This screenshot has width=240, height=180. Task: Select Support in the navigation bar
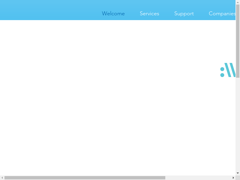tap(184, 13)
